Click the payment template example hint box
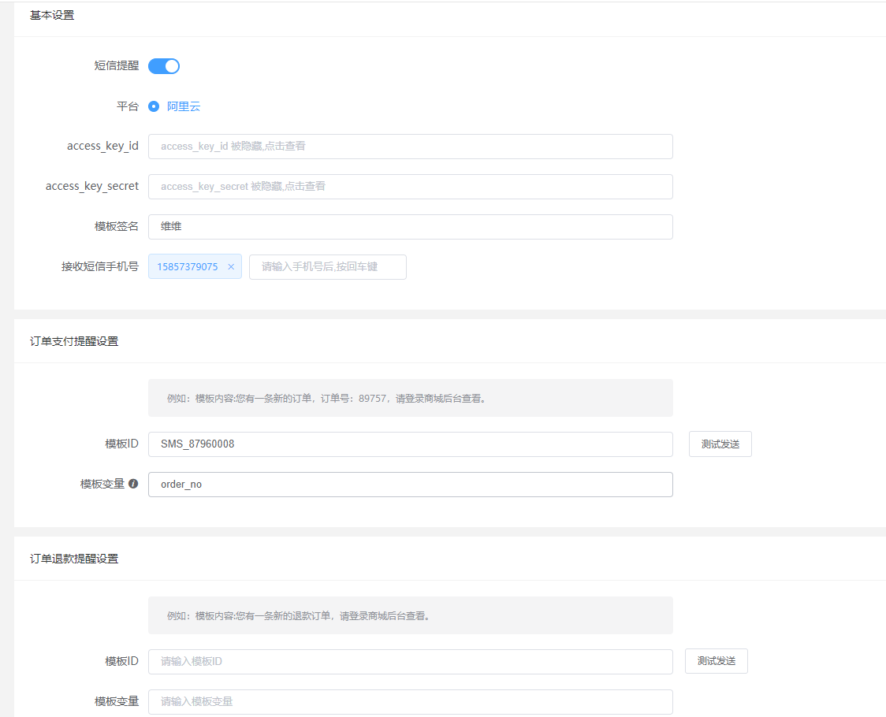The image size is (886, 717). (410, 398)
